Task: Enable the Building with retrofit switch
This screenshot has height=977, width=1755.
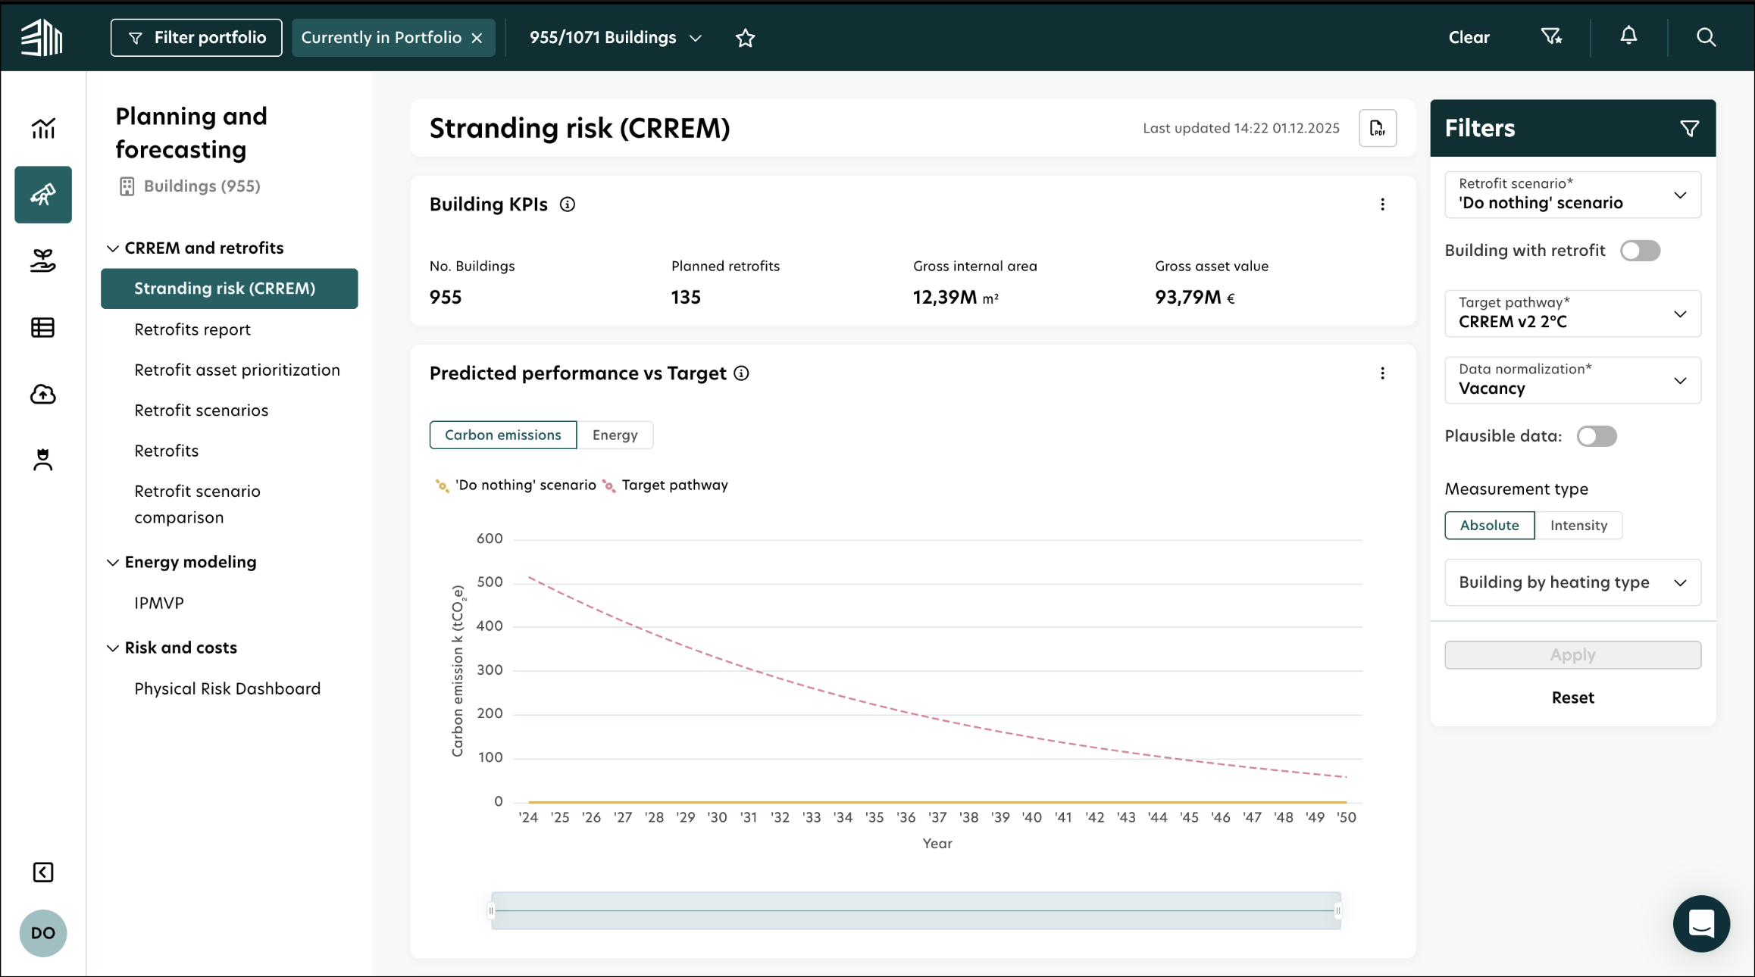Action: (x=1640, y=251)
